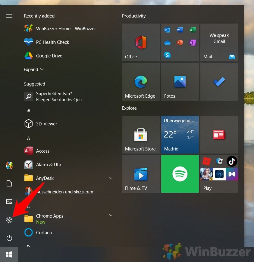254x262 pixels.
Task: Open PowerPoint in the Office apps tile
Action: point(180,43)
